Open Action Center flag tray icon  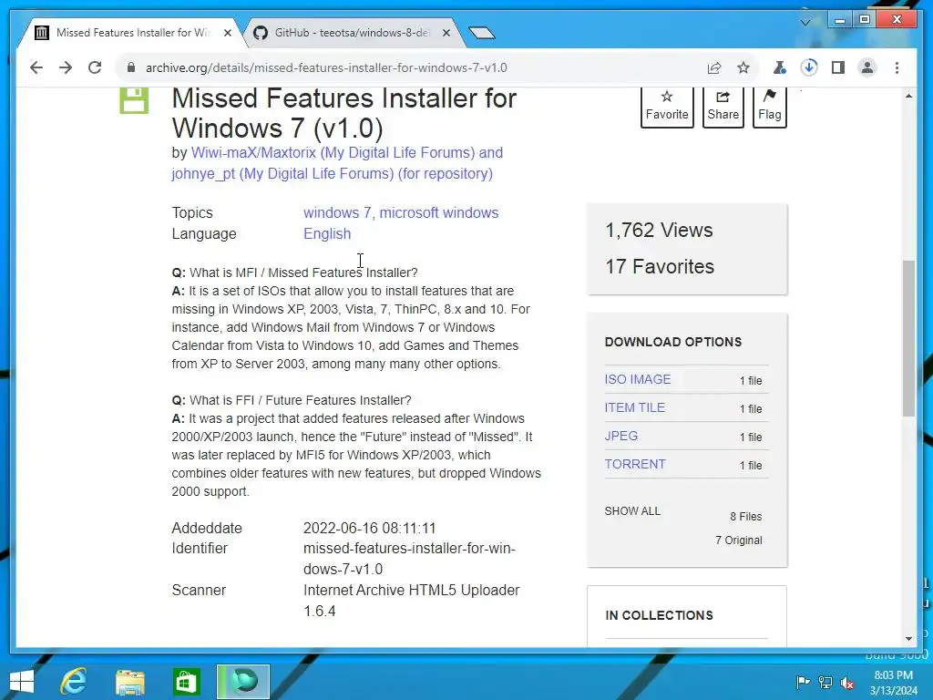point(803,682)
